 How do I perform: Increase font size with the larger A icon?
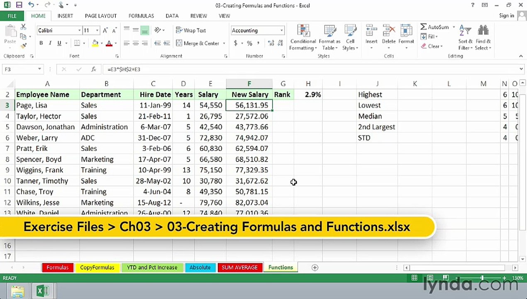pyautogui.click(x=105, y=30)
